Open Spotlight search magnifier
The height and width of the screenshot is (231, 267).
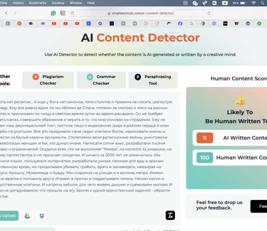click(262, 3)
